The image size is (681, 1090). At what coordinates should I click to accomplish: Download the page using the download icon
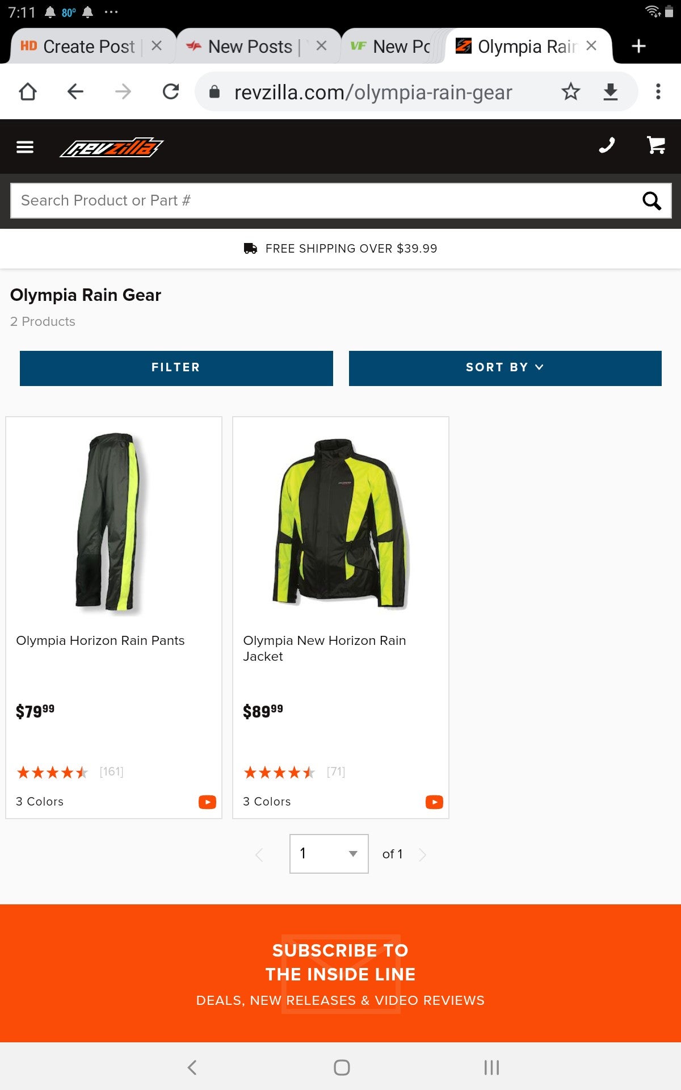[x=611, y=91]
